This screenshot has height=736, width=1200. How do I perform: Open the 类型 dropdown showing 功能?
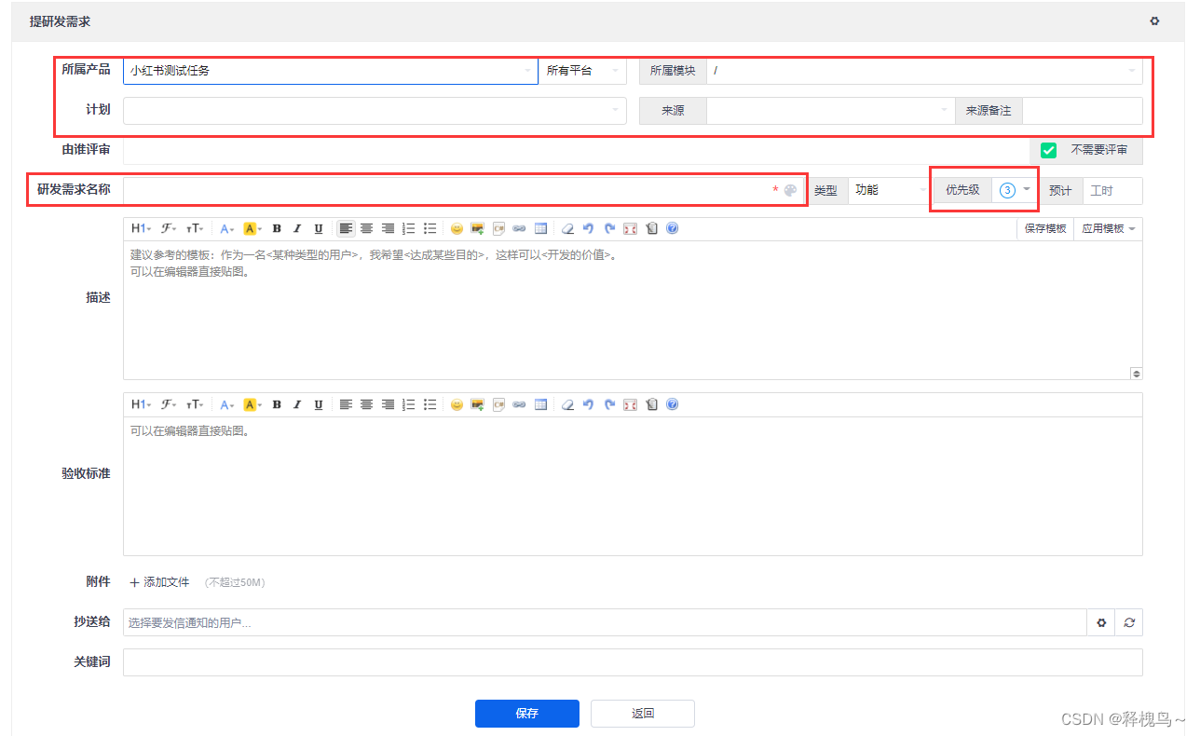(x=889, y=190)
